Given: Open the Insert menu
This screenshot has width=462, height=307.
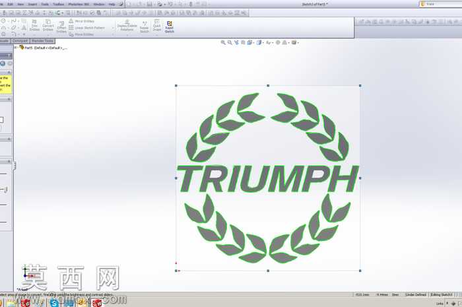Looking at the screenshot, I should pyautogui.click(x=32, y=4).
